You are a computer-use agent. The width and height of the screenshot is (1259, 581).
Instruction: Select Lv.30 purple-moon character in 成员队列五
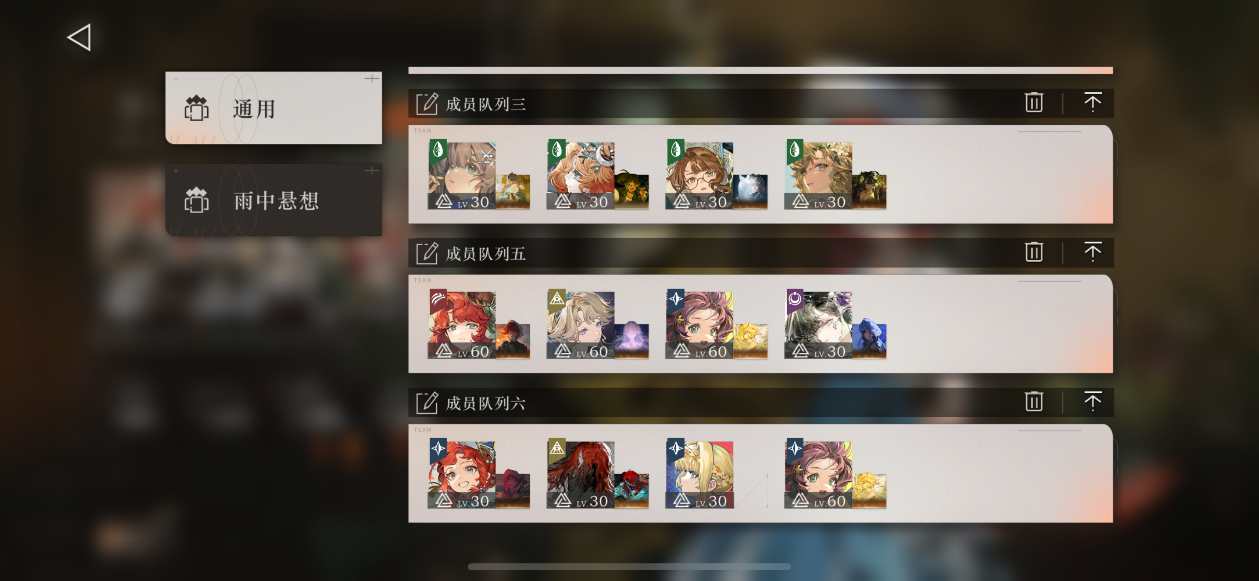[x=818, y=325]
